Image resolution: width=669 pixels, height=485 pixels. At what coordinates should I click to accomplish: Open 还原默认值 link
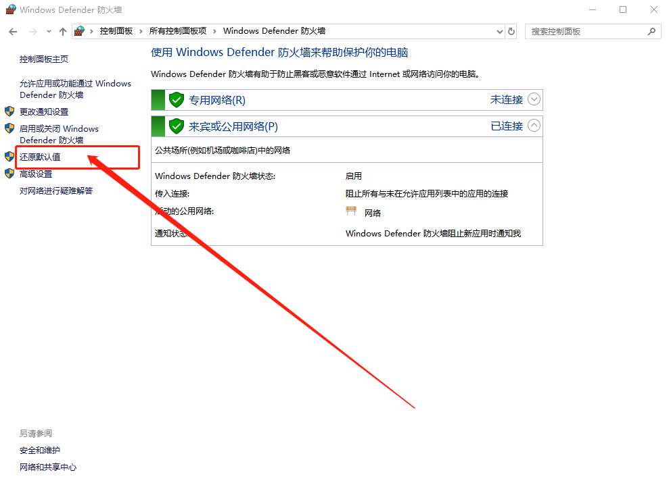[40, 157]
